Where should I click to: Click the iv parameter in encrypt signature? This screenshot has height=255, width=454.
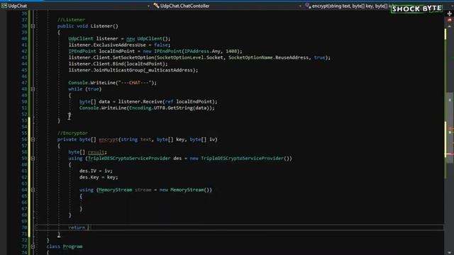coord(213,140)
